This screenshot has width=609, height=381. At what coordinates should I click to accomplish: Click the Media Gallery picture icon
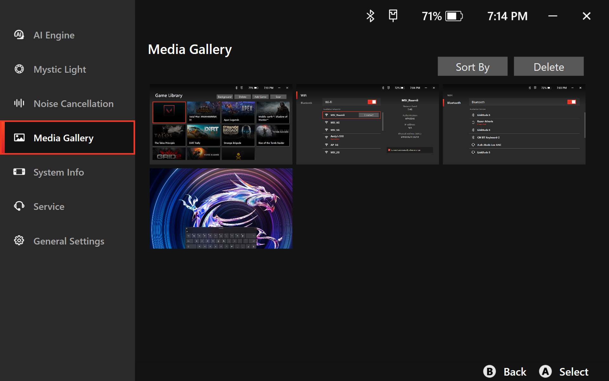[x=19, y=137]
